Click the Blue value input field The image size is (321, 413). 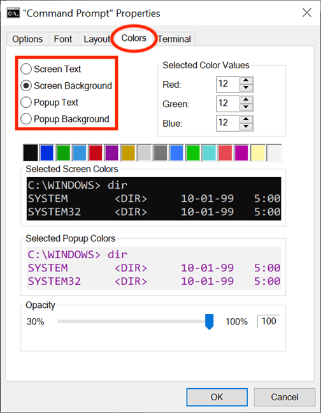[x=227, y=123]
